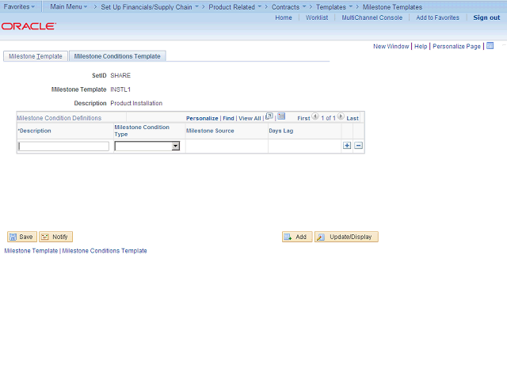Screen dimensions: 507x380
Task: Show next row arrow icon
Action: pos(341,116)
